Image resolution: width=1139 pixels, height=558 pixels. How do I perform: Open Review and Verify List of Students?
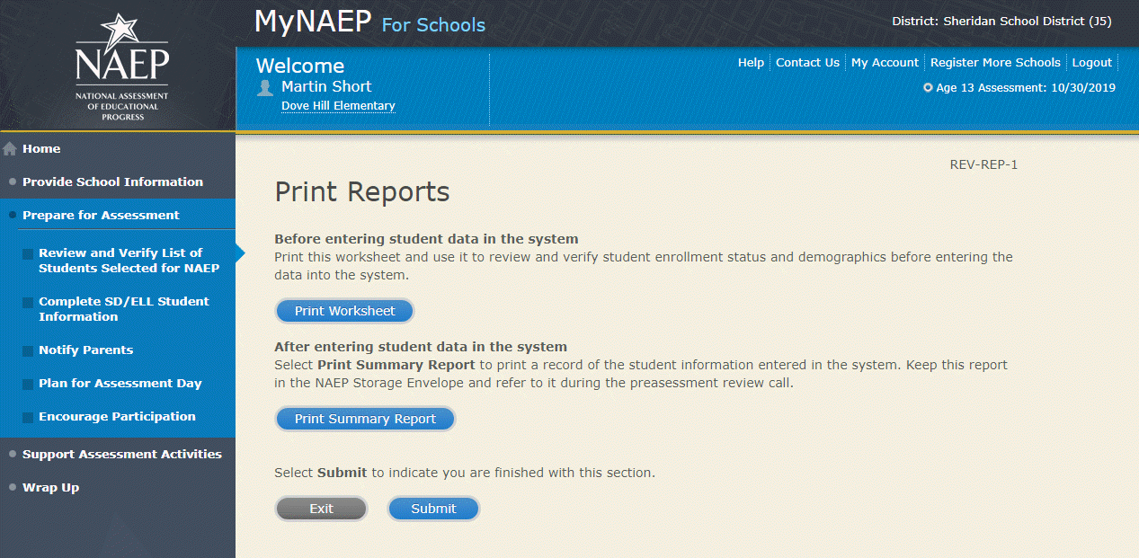[128, 261]
